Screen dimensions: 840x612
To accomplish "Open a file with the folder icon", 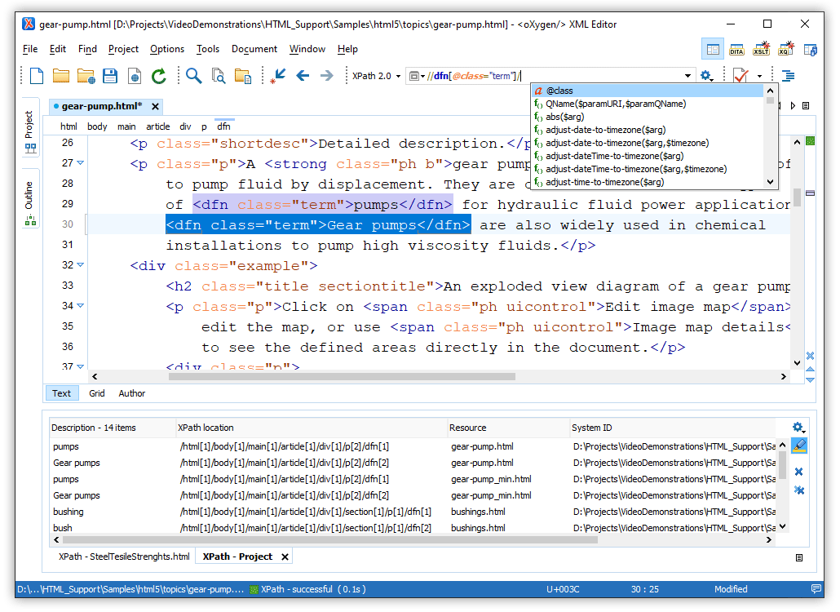I will (61, 76).
